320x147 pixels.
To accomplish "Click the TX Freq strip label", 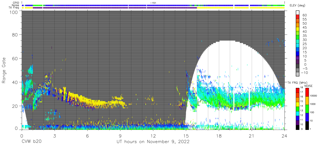I will pyautogui.click(x=14, y=8).
